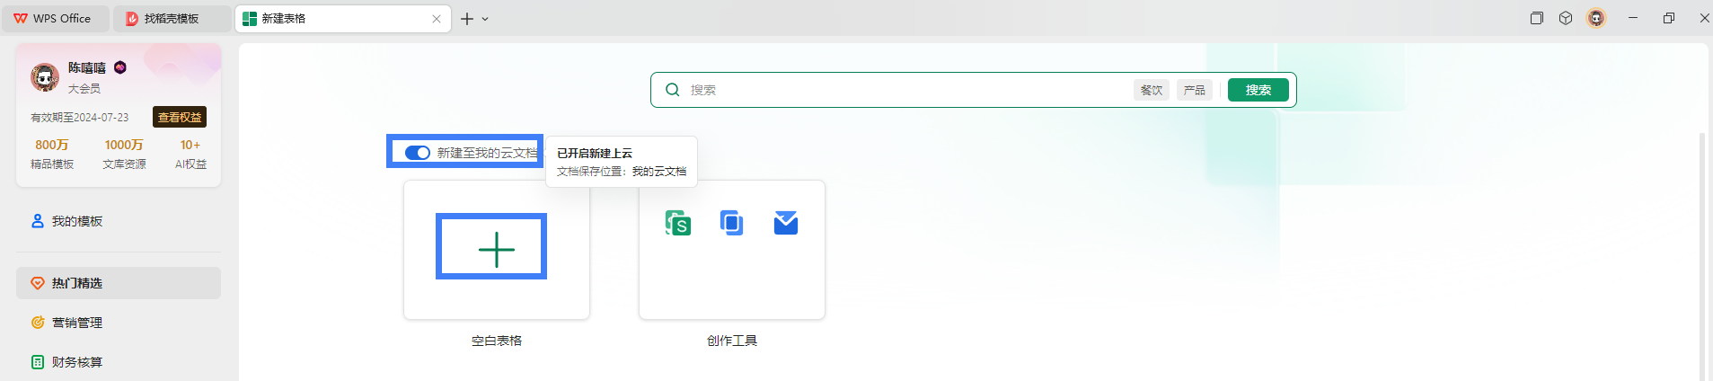Switch to the 找稻壳模板 tab
The width and height of the screenshot is (1713, 381).
(171, 19)
